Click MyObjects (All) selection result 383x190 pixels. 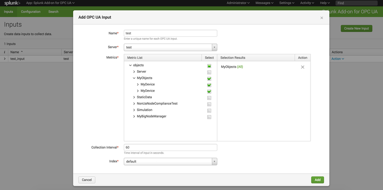(x=232, y=67)
